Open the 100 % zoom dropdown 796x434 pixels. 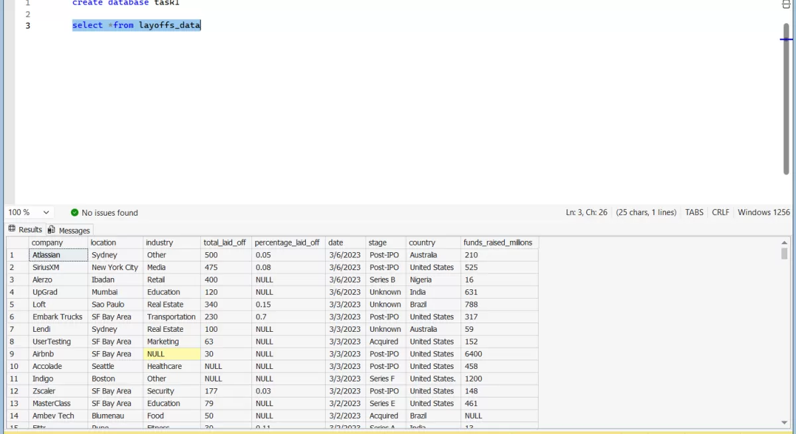(46, 212)
